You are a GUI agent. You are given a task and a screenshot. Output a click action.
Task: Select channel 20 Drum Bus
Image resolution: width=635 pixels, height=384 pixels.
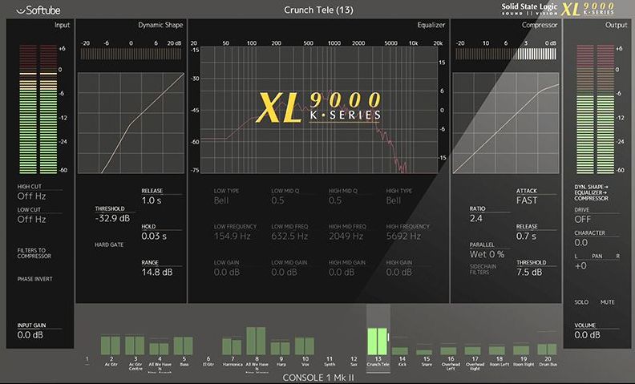(x=548, y=355)
